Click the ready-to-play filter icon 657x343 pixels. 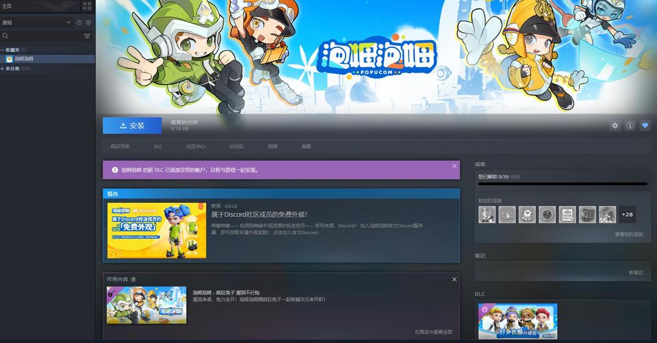tap(88, 22)
